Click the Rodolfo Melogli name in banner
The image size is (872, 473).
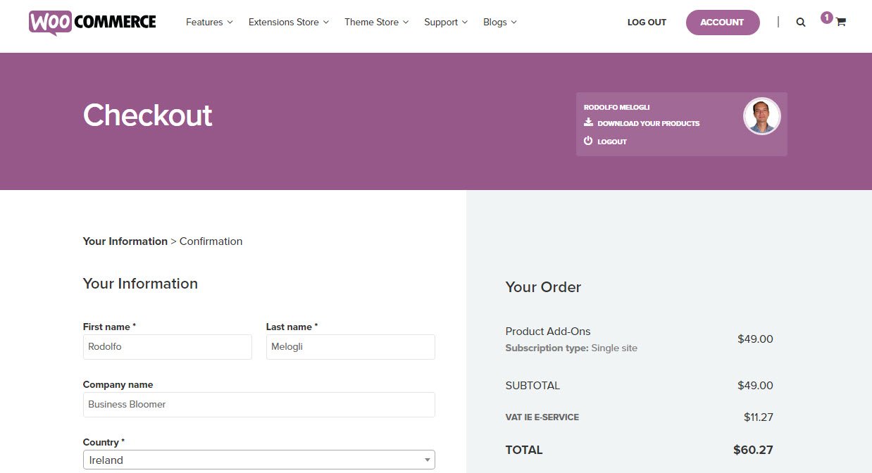pos(617,107)
